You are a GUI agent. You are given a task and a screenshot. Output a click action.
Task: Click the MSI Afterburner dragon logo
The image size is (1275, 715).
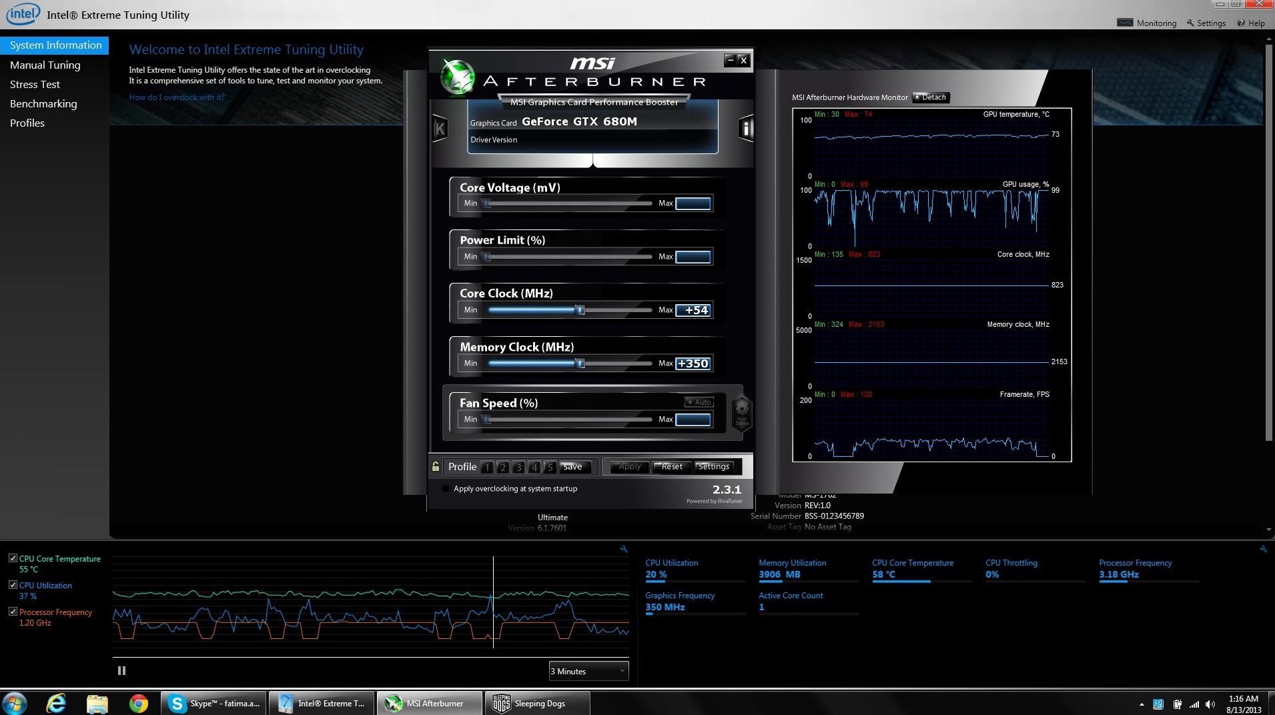click(x=458, y=77)
